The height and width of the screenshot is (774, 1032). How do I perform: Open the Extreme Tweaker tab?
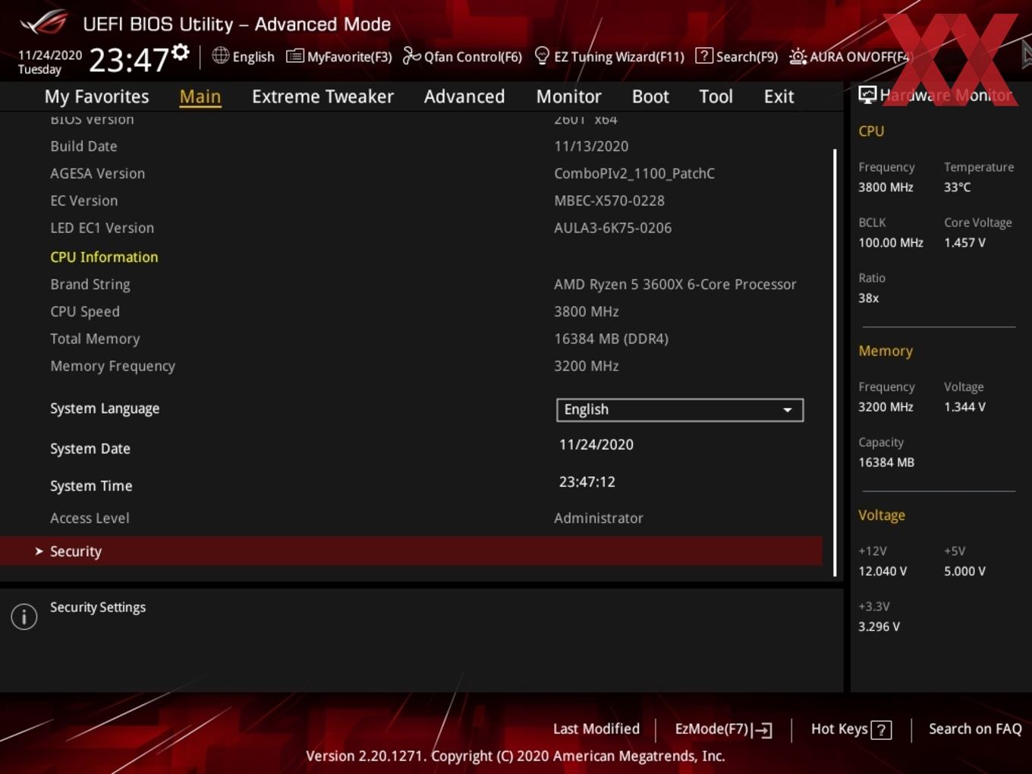coord(322,96)
